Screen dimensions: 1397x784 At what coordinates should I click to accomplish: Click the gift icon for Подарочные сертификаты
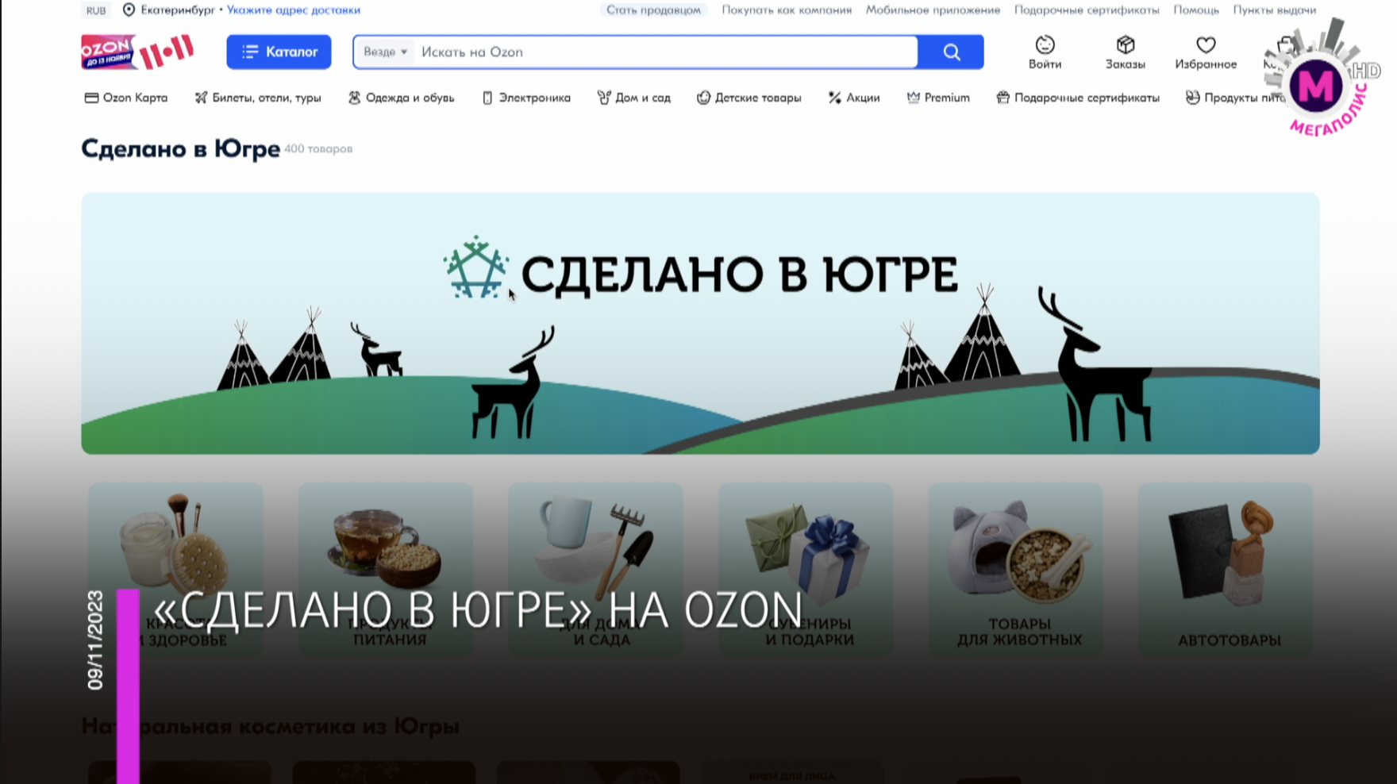pos(1003,98)
